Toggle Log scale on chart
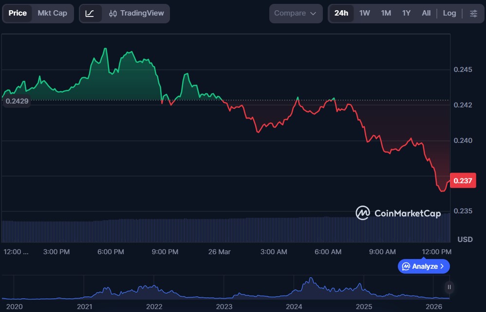Image resolution: width=486 pixels, height=312 pixels. [449, 13]
